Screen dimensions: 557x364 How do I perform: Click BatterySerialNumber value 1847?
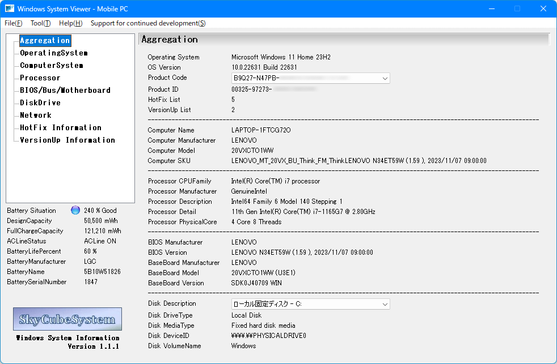[91, 282]
